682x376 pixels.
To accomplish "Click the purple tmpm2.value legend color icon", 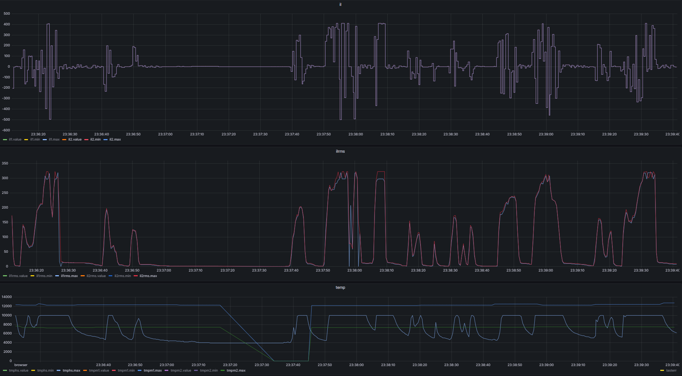I will point(166,370).
